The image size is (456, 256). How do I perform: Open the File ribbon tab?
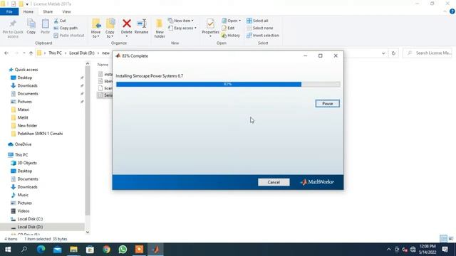coord(9,11)
